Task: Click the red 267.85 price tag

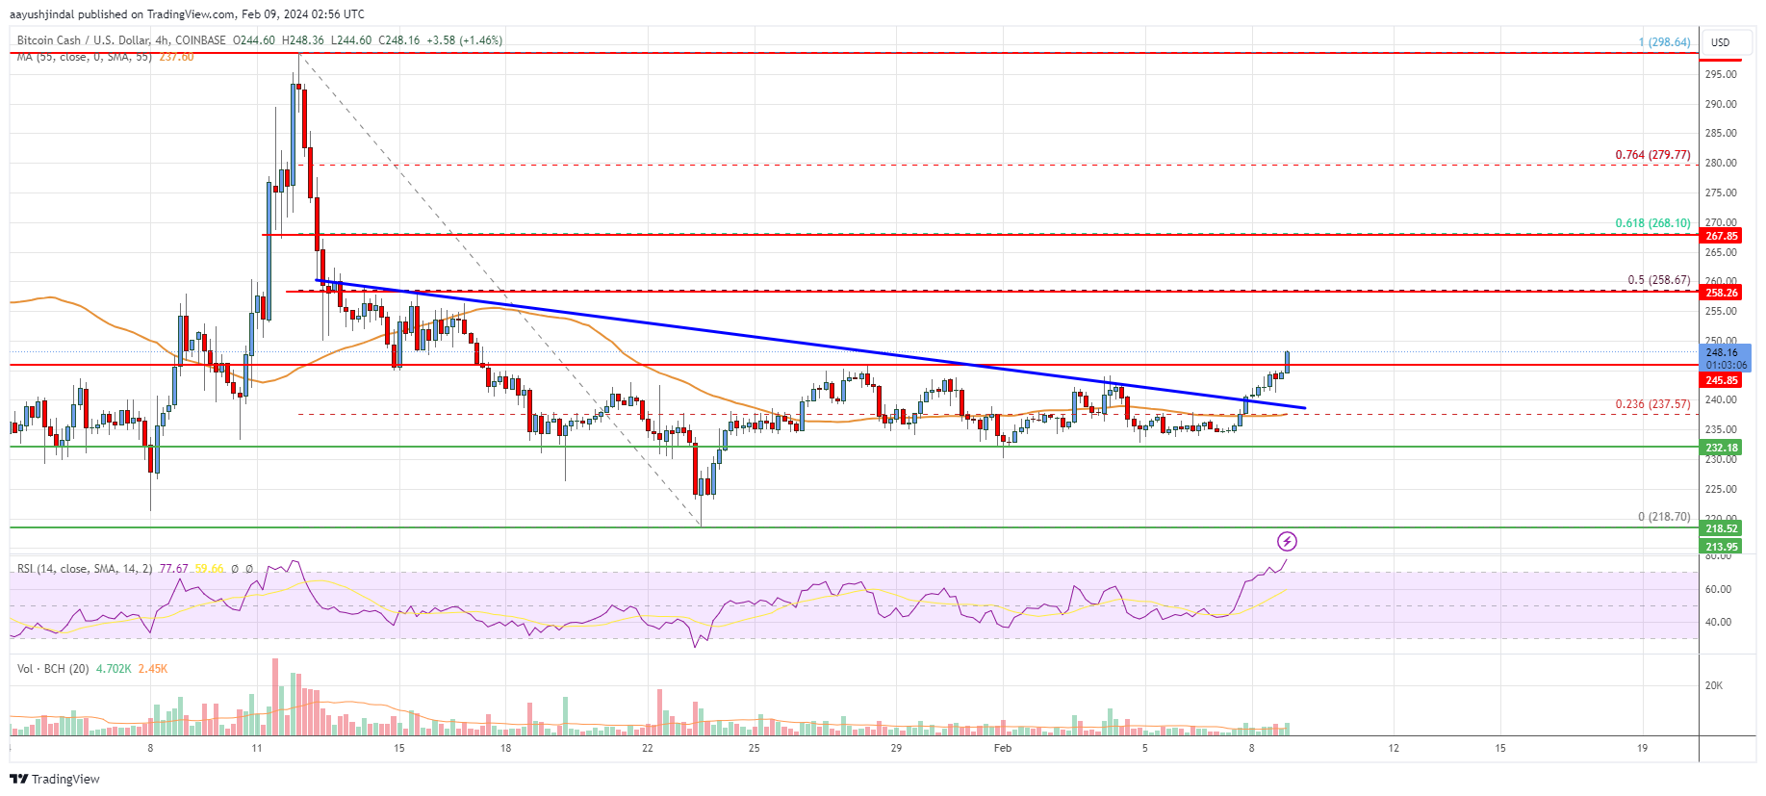Action: click(x=1721, y=236)
